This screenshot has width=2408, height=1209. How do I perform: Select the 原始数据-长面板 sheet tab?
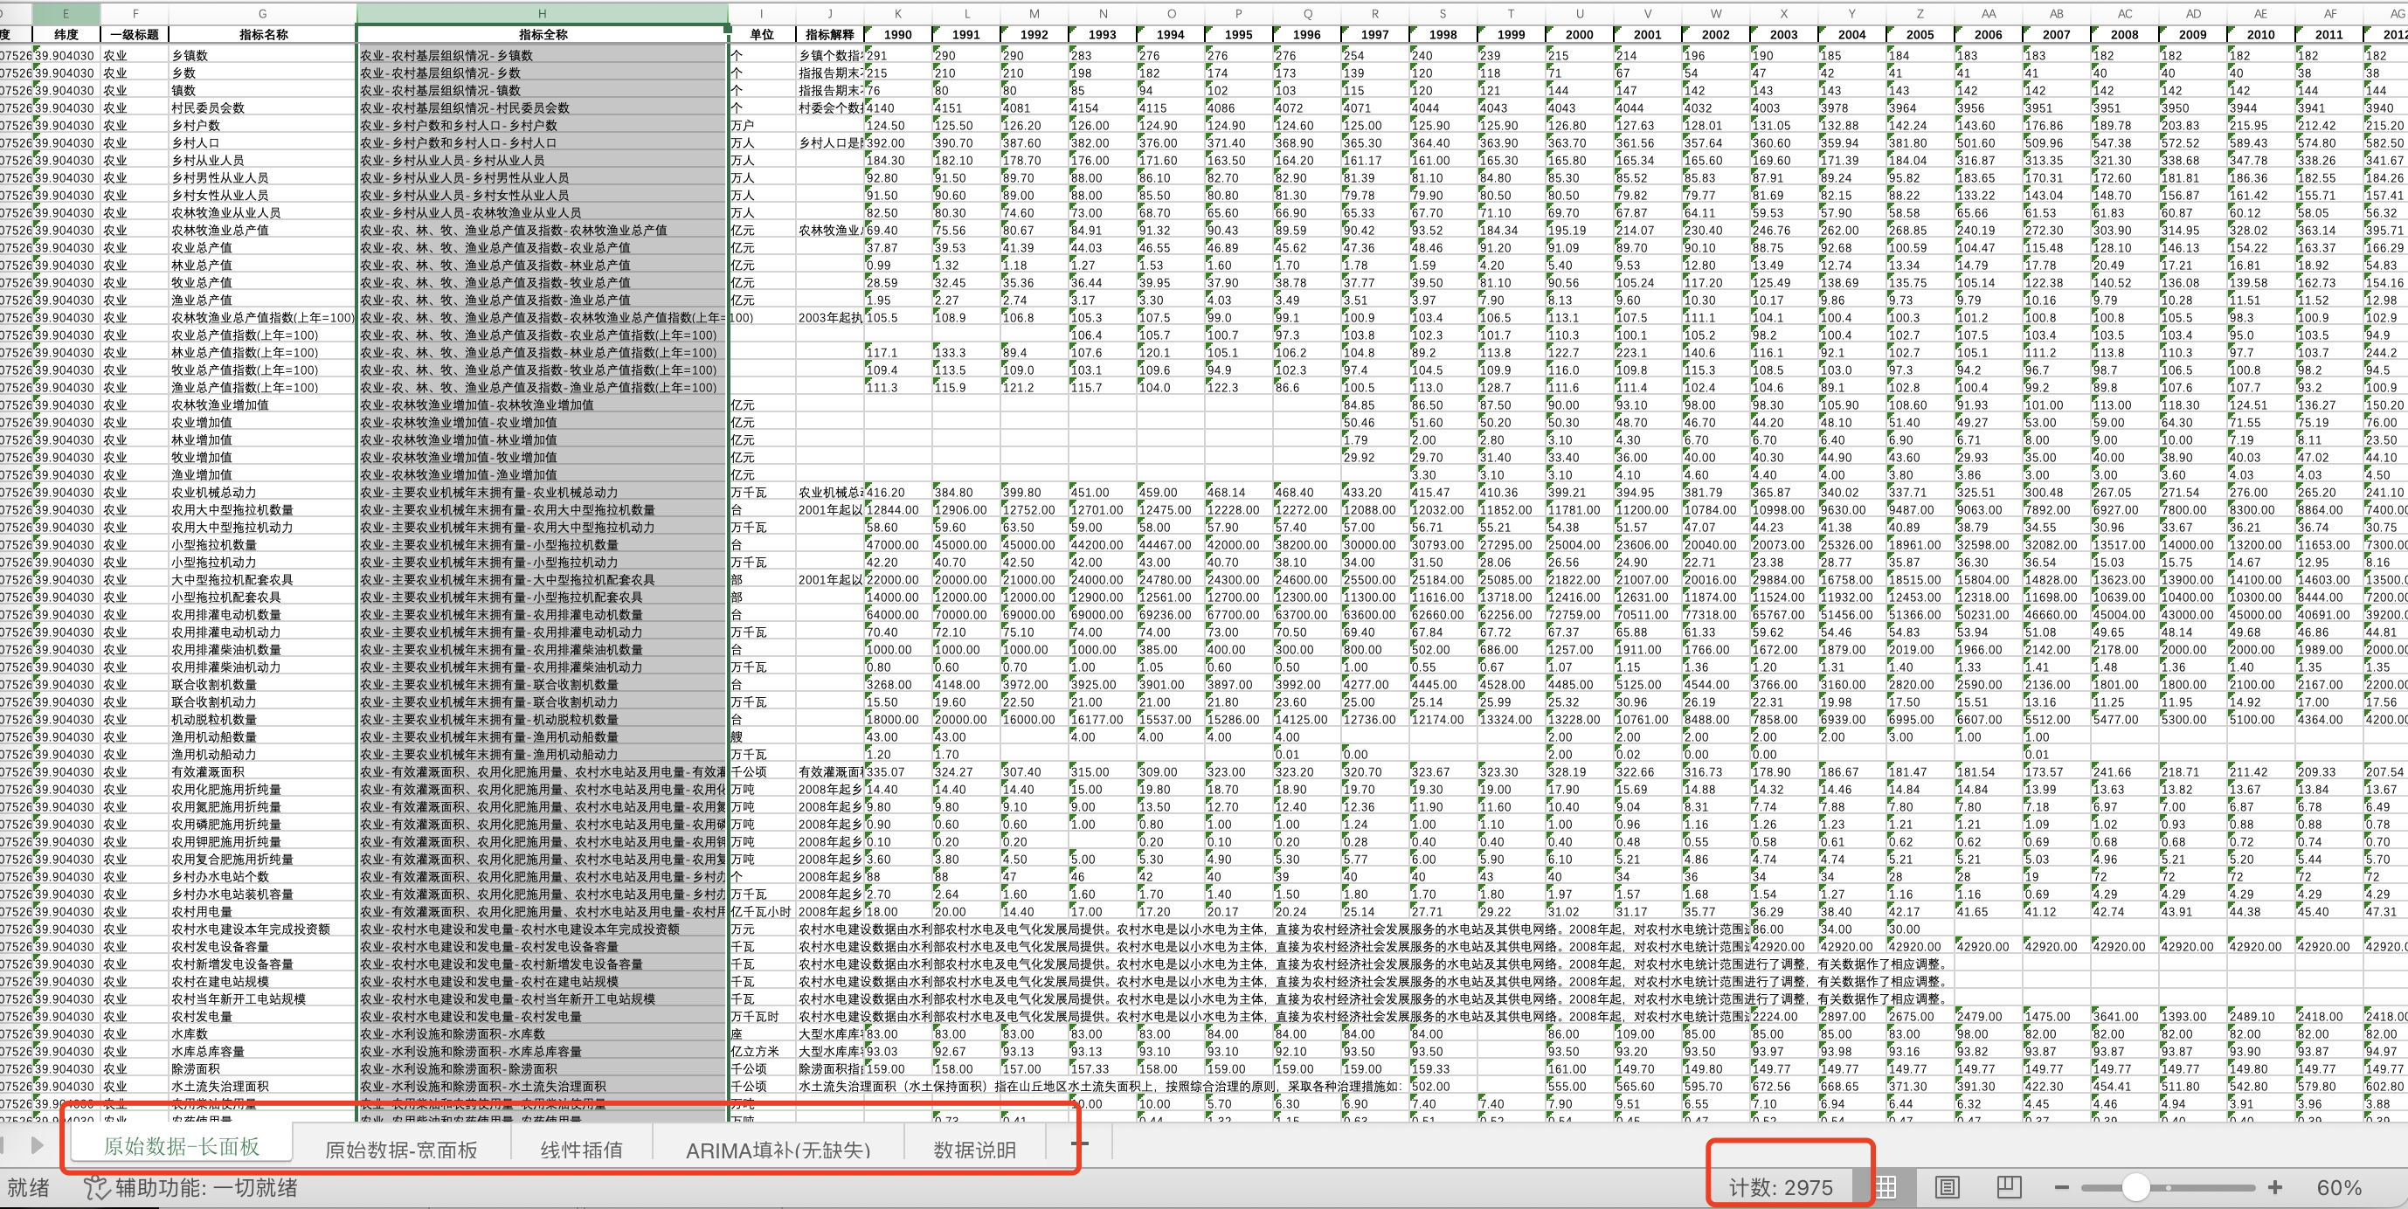[182, 1146]
